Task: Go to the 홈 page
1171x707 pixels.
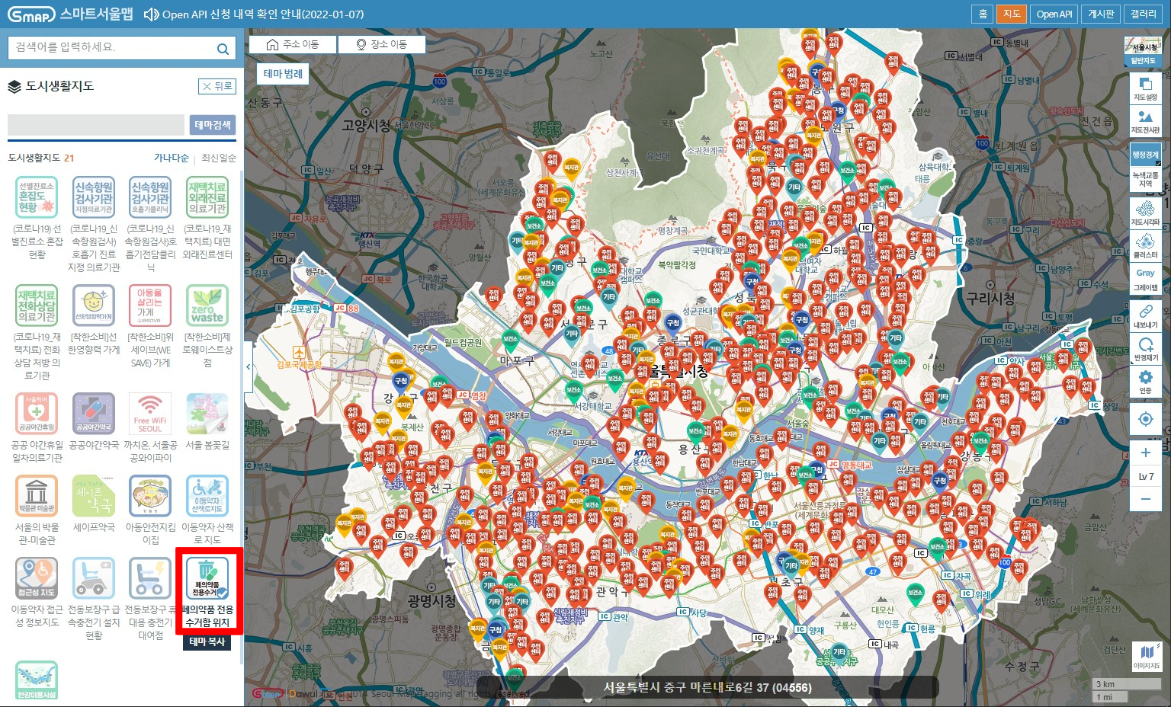Action: click(x=983, y=14)
